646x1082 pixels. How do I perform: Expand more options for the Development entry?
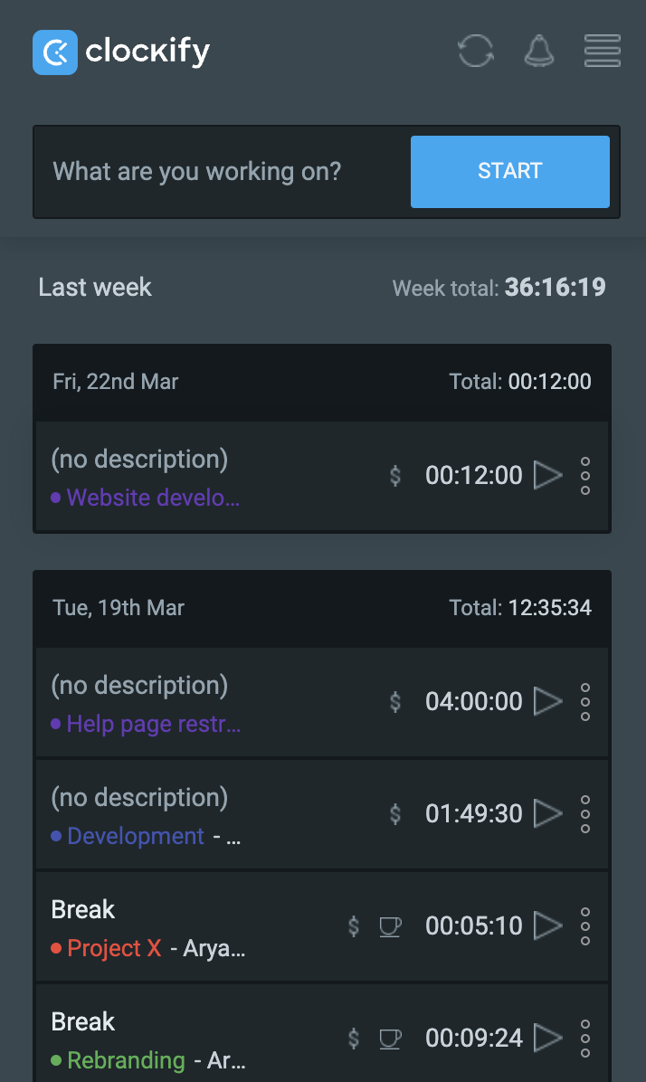click(585, 814)
